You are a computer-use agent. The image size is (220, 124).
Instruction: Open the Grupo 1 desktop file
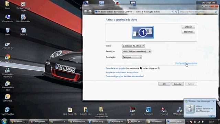tap(23, 31)
